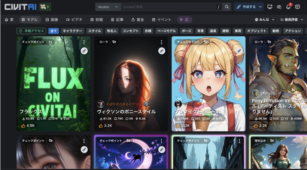Screen dimensions: 307x170
Task: Open the flower badge button beside logo
Action: pyautogui.click(x=45, y=7)
